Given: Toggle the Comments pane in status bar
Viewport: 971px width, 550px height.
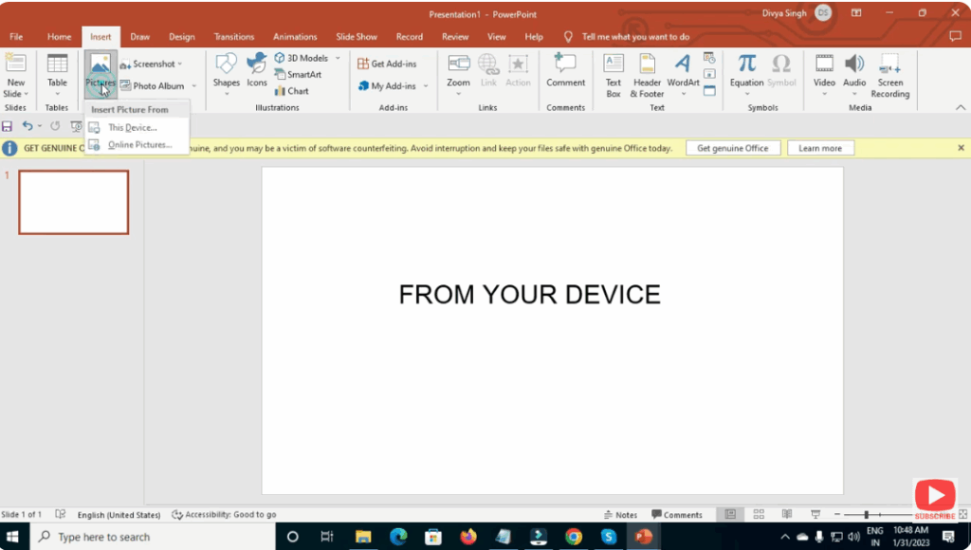Looking at the screenshot, I should click(x=676, y=515).
